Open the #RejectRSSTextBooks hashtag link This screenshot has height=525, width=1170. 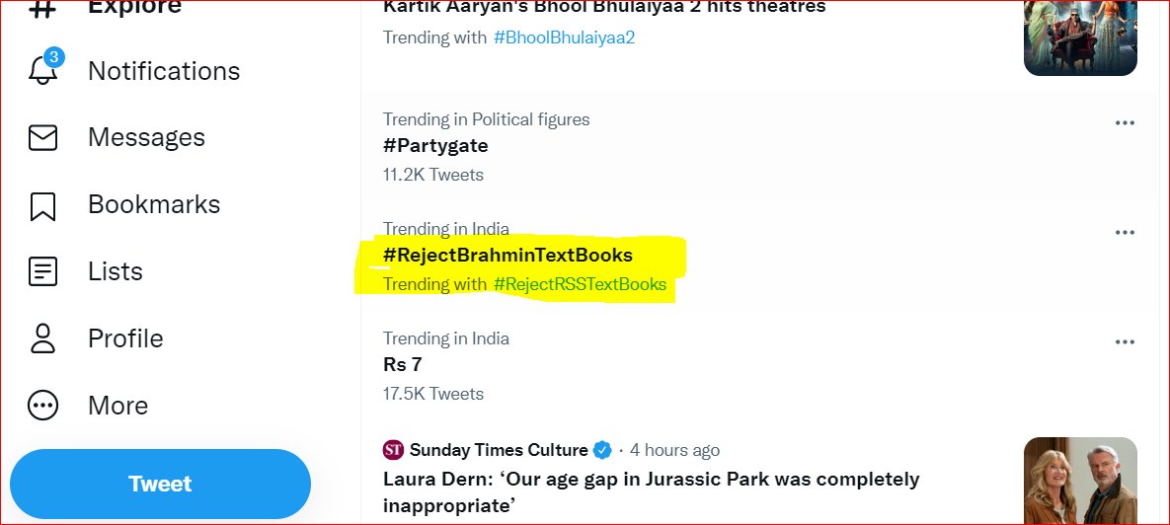[x=580, y=284]
